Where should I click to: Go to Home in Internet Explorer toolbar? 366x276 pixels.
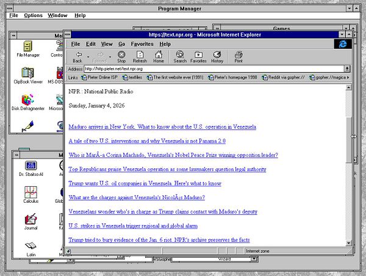(x=159, y=57)
